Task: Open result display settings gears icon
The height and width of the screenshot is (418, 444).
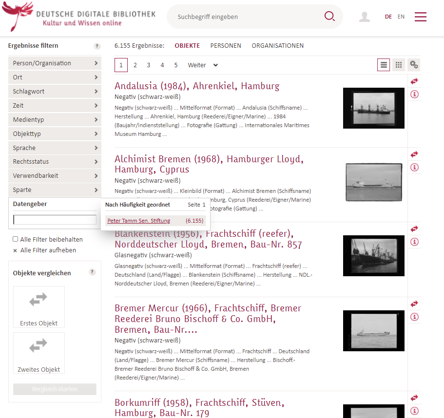Action: click(414, 65)
